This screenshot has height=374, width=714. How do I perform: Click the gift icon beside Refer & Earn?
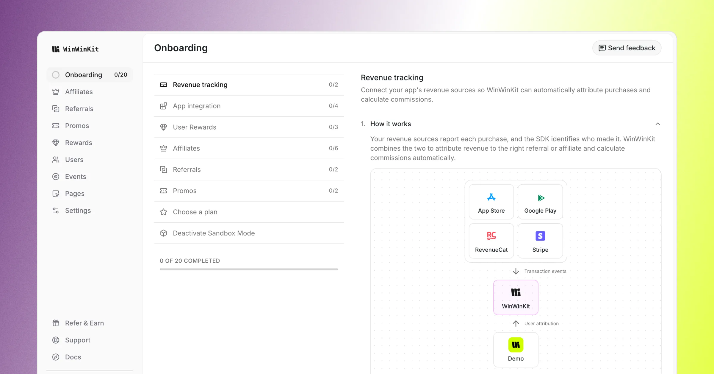point(56,323)
